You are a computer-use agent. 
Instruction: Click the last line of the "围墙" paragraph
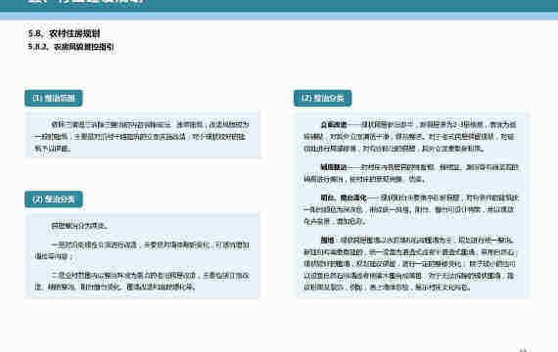[387, 286]
